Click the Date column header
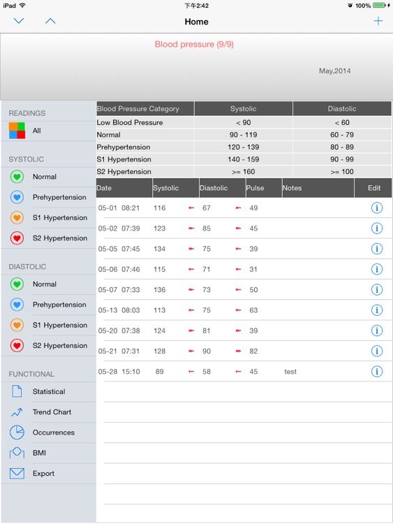The height and width of the screenshot is (524, 393). pos(124,188)
